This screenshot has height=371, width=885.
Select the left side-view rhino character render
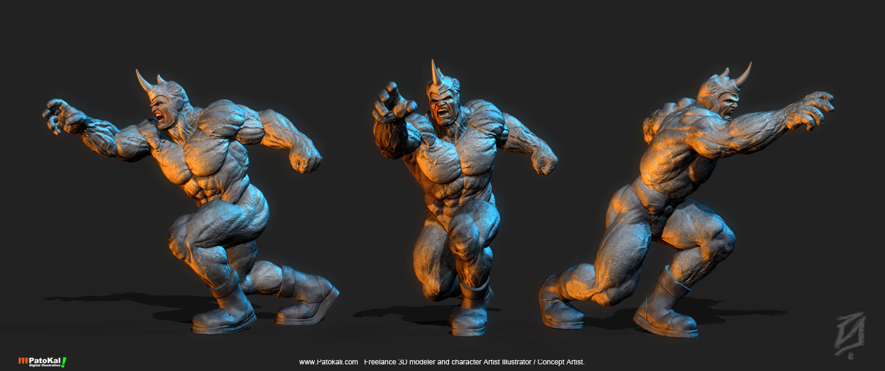pyautogui.click(x=191, y=202)
